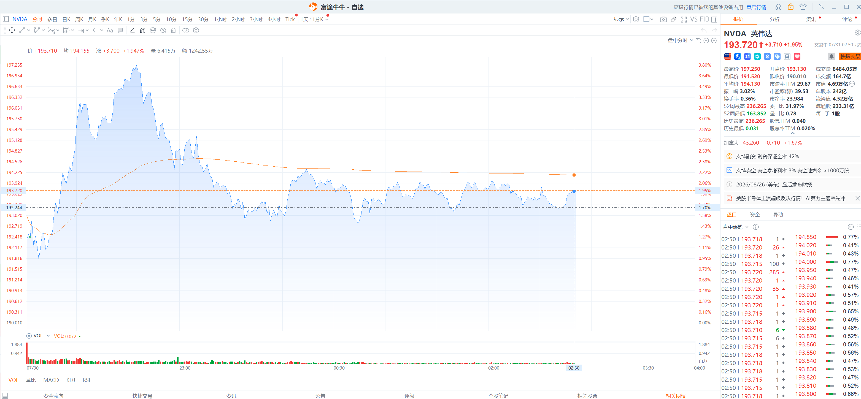This screenshot has width=861, height=399.
Task: Open chart settings gear near 显示
Action: click(636, 19)
